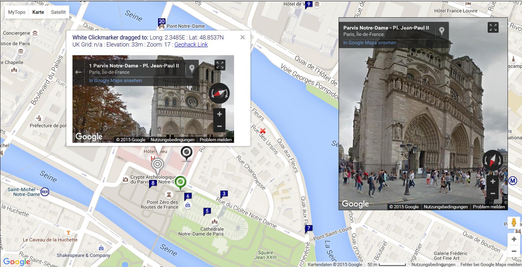
Task: Click the Shakespeare & Company shop icon
Action: pos(101,248)
